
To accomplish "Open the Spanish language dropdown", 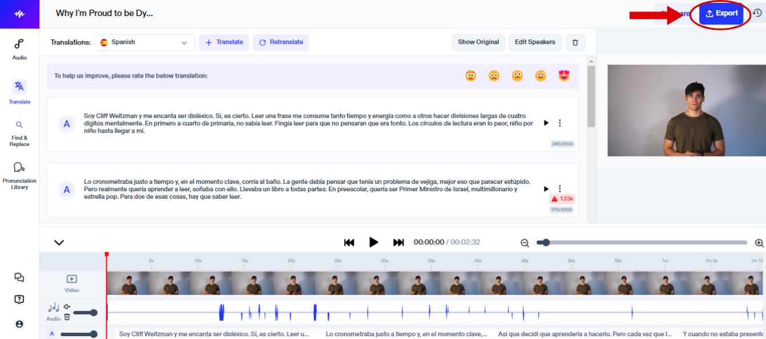I will pos(144,42).
